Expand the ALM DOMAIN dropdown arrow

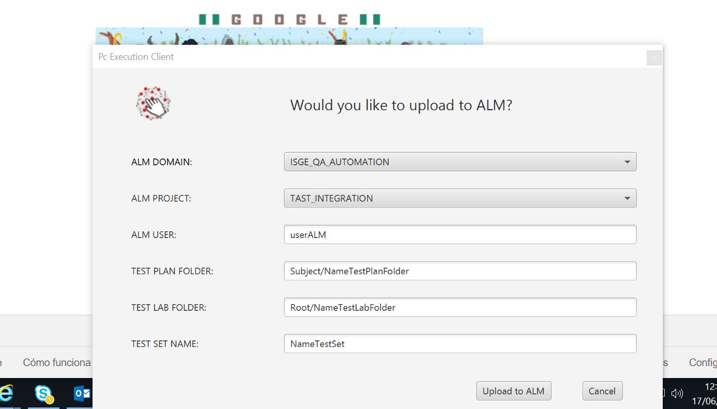pyautogui.click(x=627, y=162)
